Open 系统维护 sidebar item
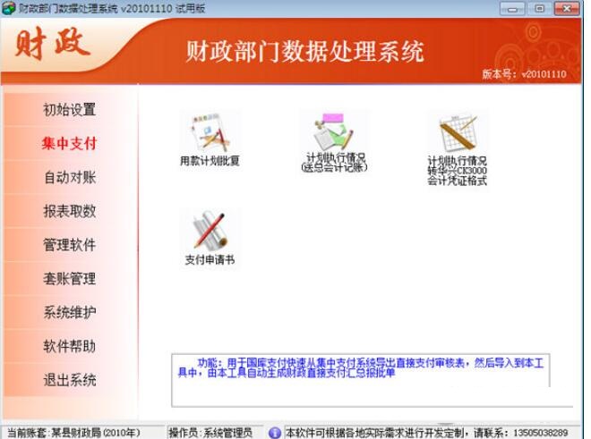 click(x=69, y=312)
